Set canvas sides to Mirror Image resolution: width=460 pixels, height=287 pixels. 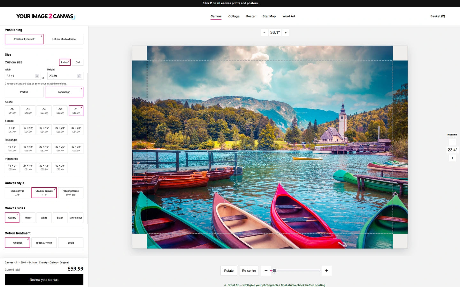[x=28, y=218]
